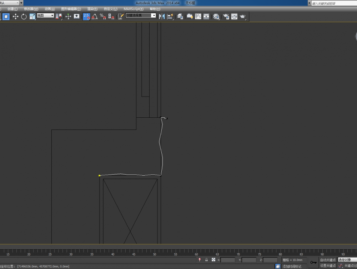Expand the search field arrow button
Viewport: 357px width, 269px height.
coord(310,3)
